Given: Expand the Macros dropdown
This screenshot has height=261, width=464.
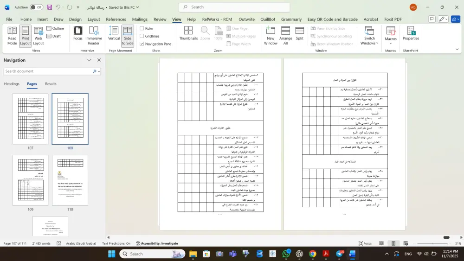Looking at the screenshot, I should pos(391,36).
